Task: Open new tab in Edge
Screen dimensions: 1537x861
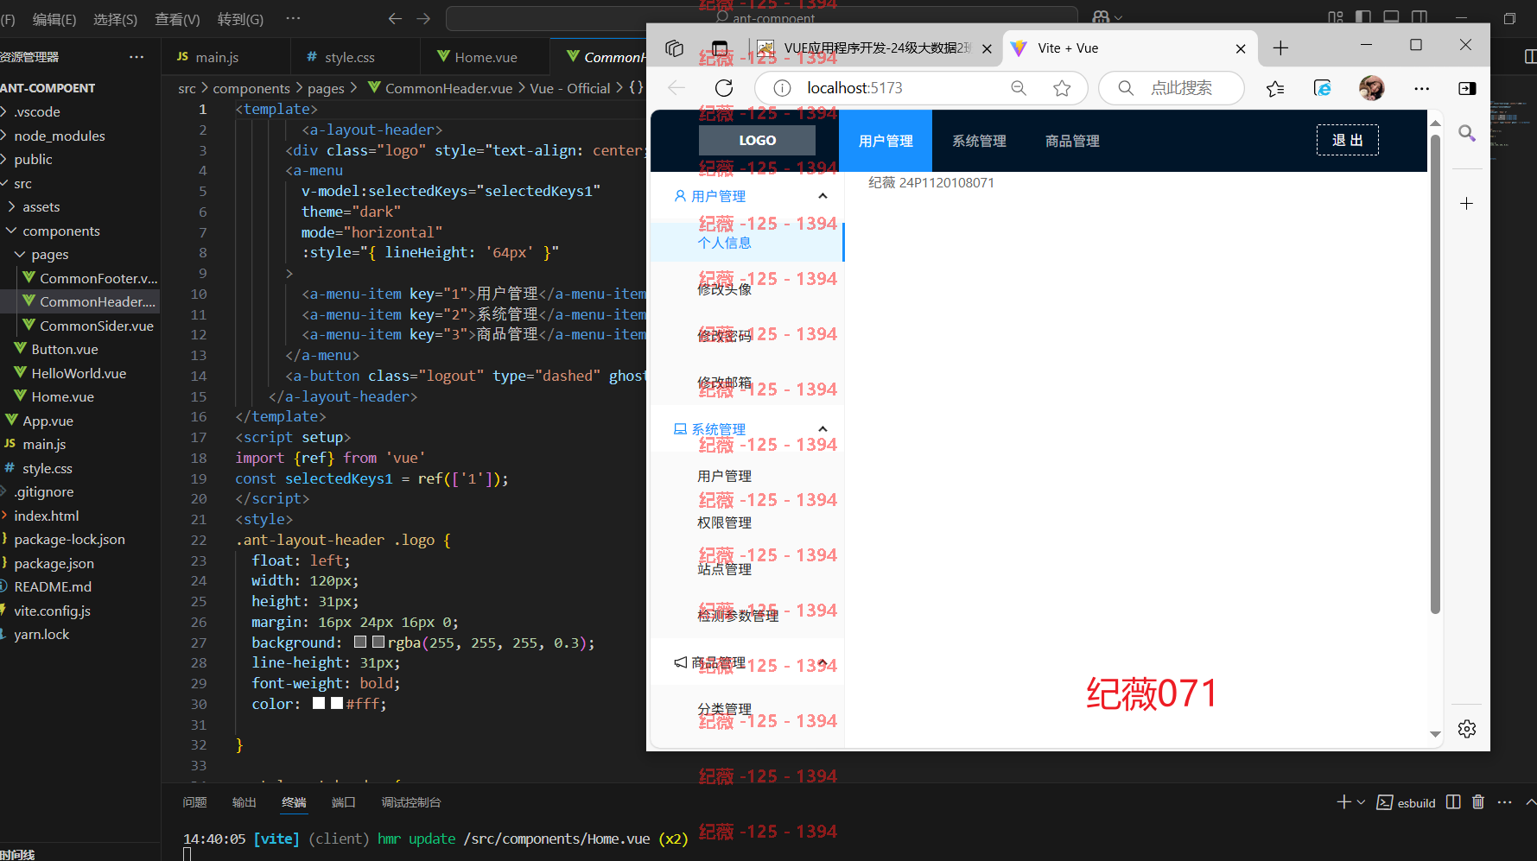Action: tap(1280, 48)
